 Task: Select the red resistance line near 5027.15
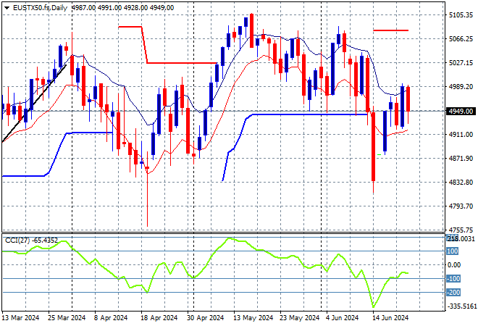182,63
